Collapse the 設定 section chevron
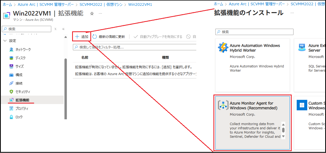This screenshot has width=326, height=153. tap(5, 41)
